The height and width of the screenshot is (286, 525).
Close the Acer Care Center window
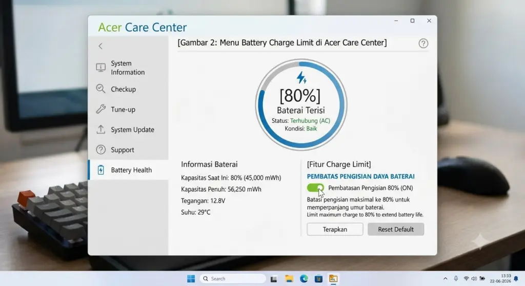(x=429, y=20)
